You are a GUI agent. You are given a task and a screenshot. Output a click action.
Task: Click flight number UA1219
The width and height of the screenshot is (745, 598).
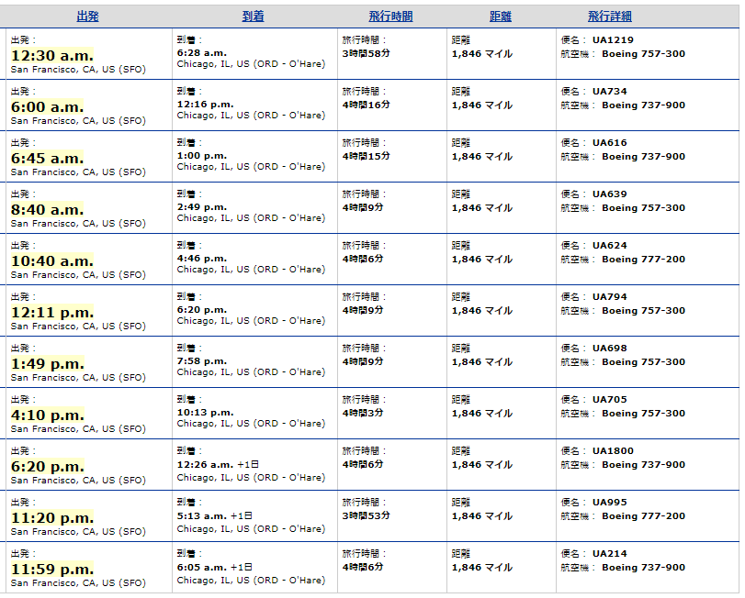[x=614, y=40]
